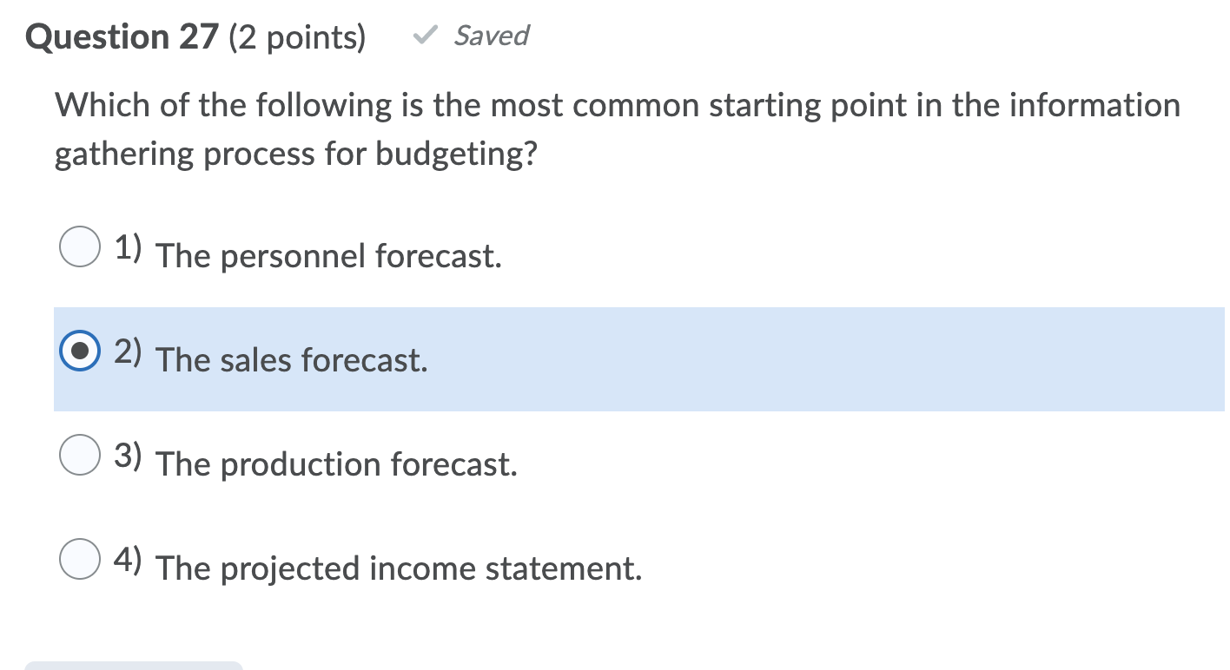Click the answer text 'The production forecast.'

coord(337,463)
